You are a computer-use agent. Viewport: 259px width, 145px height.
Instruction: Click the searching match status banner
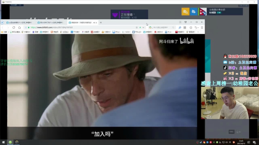click(x=129, y=14)
